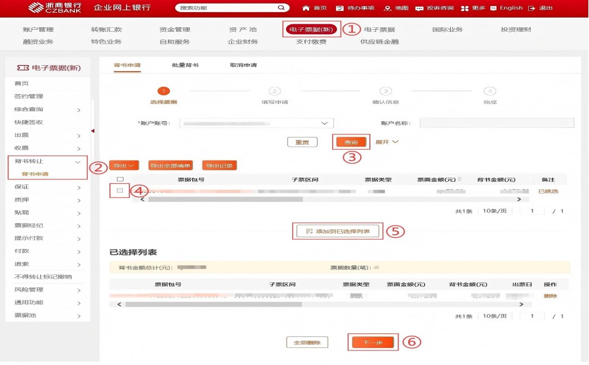The width and height of the screenshot is (589, 365).
Task: Click the 查询 query button
Action: click(351, 142)
